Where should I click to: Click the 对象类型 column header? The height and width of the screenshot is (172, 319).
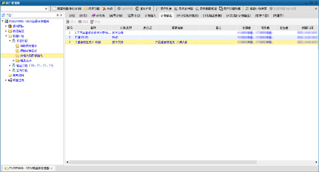126,28
